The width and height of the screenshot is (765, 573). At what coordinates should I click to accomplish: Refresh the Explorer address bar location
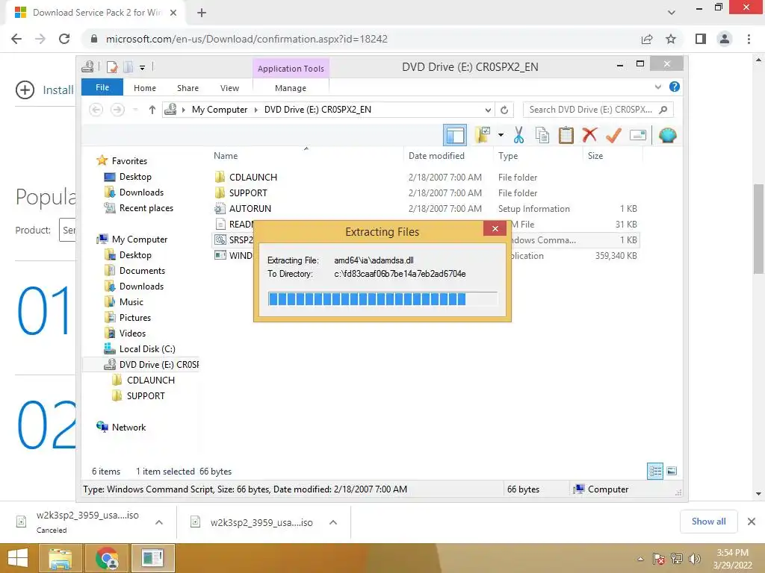click(504, 110)
